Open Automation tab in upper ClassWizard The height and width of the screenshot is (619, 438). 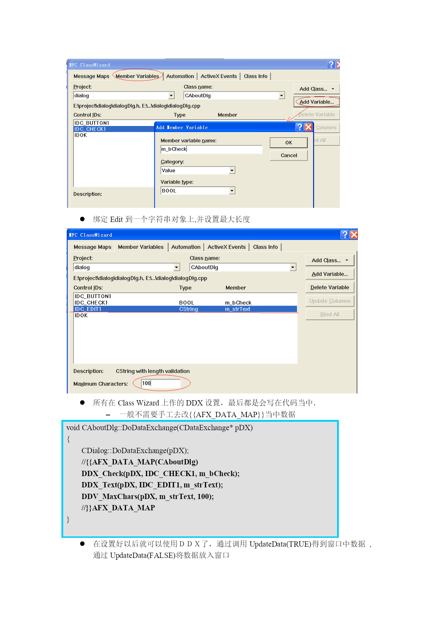coord(180,76)
